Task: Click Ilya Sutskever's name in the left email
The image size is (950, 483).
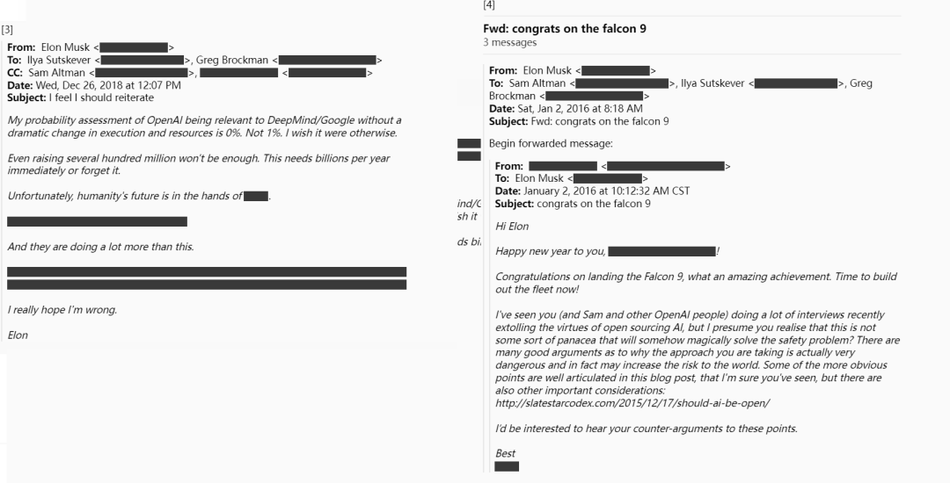Action: (59, 60)
